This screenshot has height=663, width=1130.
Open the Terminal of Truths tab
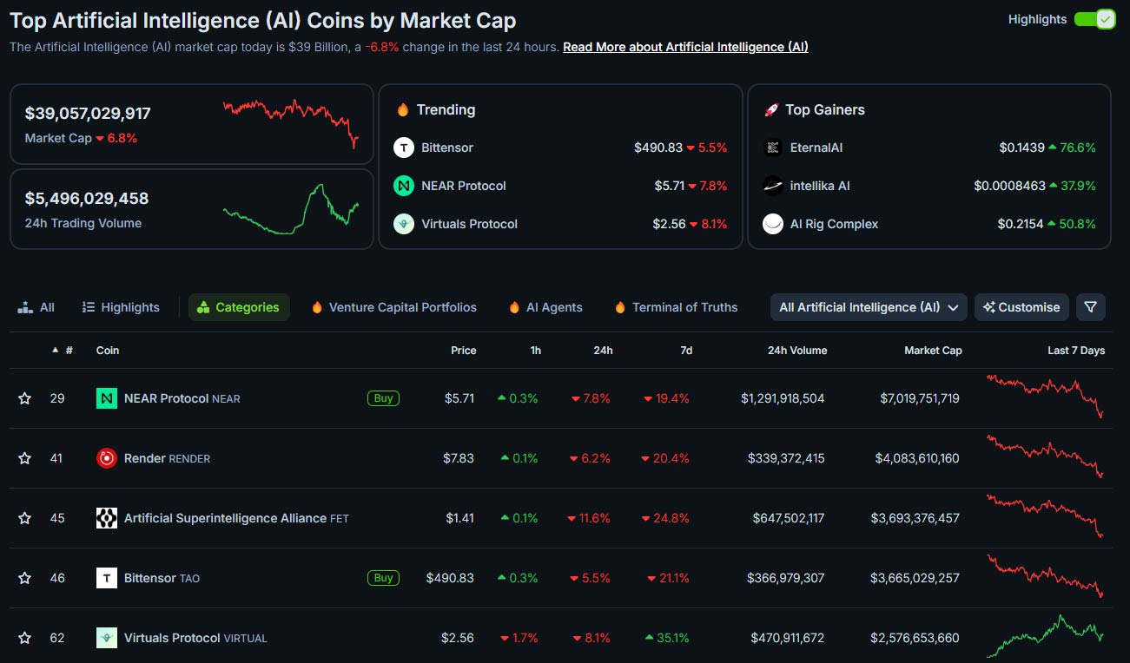[676, 307]
